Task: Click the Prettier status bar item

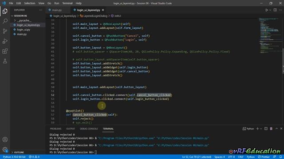Action: [x=264, y=157]
